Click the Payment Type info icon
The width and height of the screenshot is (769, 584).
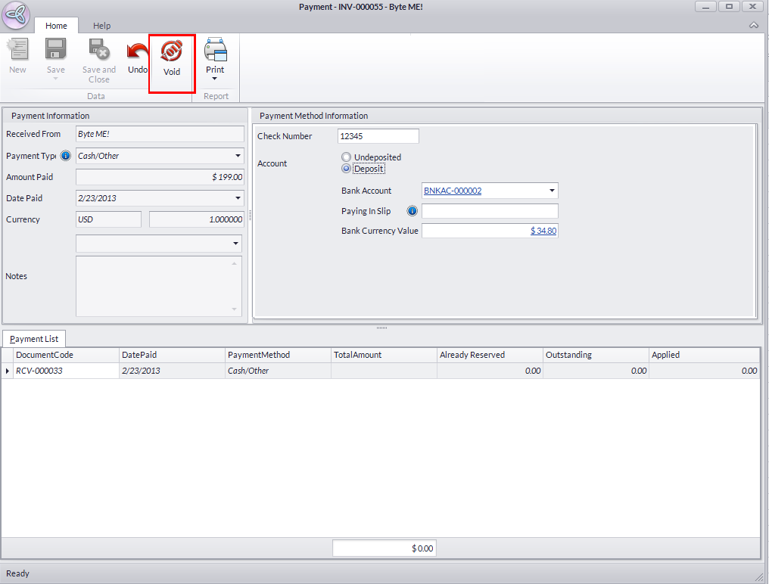click(66, 156)
